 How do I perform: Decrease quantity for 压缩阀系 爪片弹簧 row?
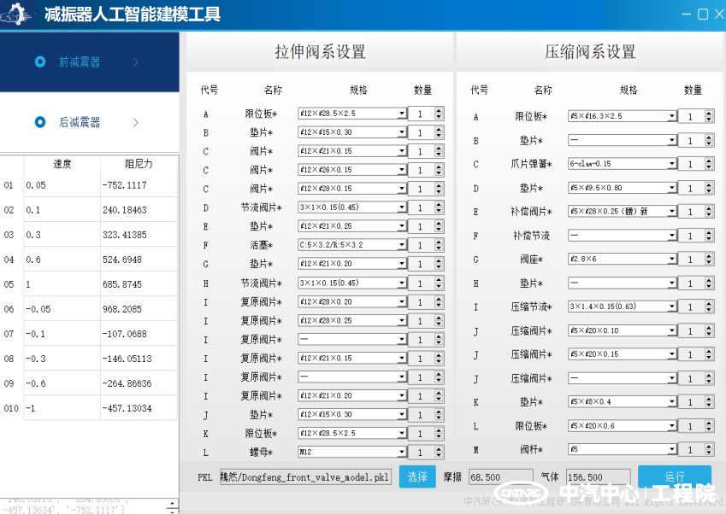coord(708,167)
